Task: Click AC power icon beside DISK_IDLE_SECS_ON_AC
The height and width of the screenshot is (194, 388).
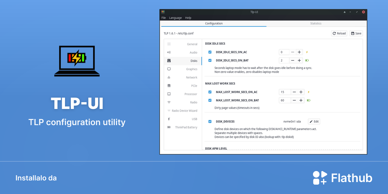Action: pyautogui.click(x=307, y=52)
